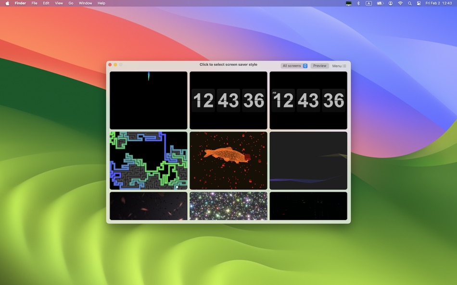This screenshot has height=285, width=457.
Task: Click the title 'Click to select screen saver style'
Action: click(228, 65)
